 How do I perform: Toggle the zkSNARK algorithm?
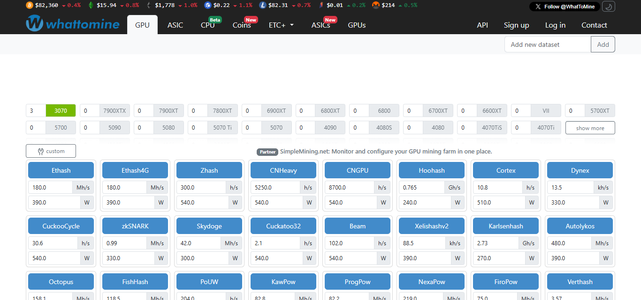tap(135, 226)
